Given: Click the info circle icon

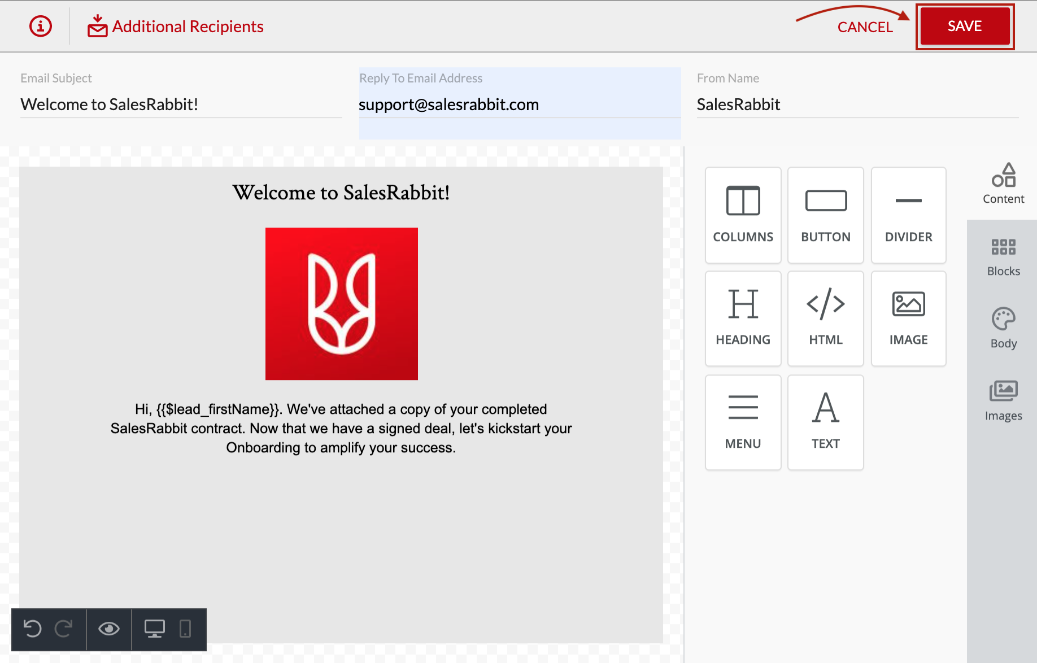Looking at the screenshot, I should [x=41, y=26].
